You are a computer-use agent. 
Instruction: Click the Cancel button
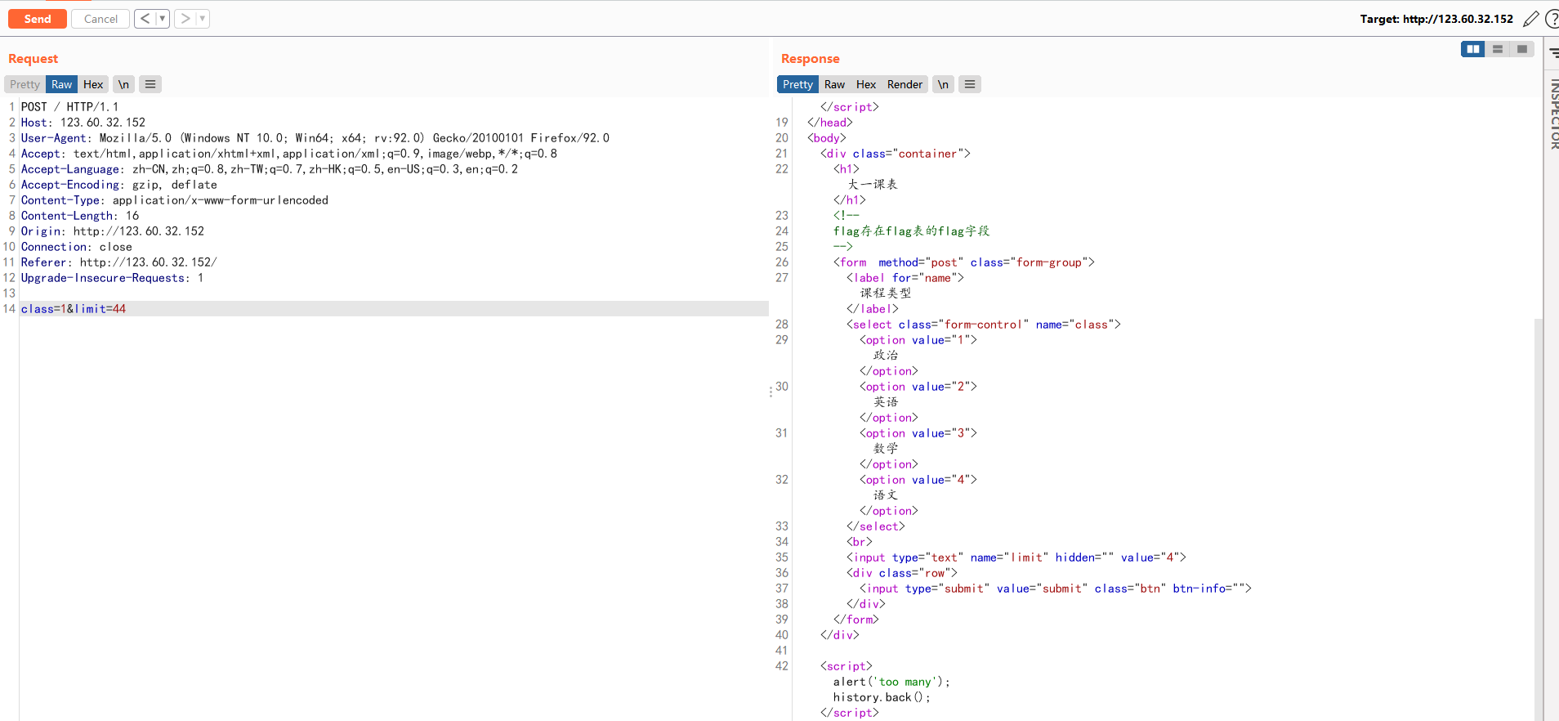point(101,19)
